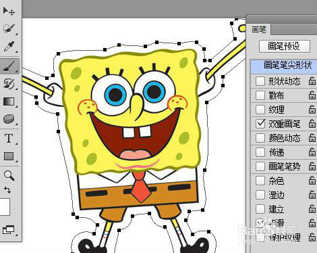This screenshot has width=317, height=253.
Task: Turn on the 杂色 checkbox
Action: (x=260, y=181)
